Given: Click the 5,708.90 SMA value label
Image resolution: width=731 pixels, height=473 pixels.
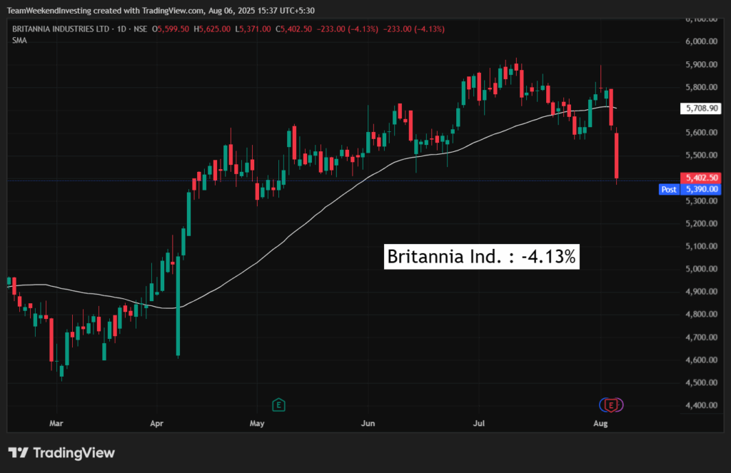Looking at the screenshot, I should pyautogui.click(x=701, y=108).
